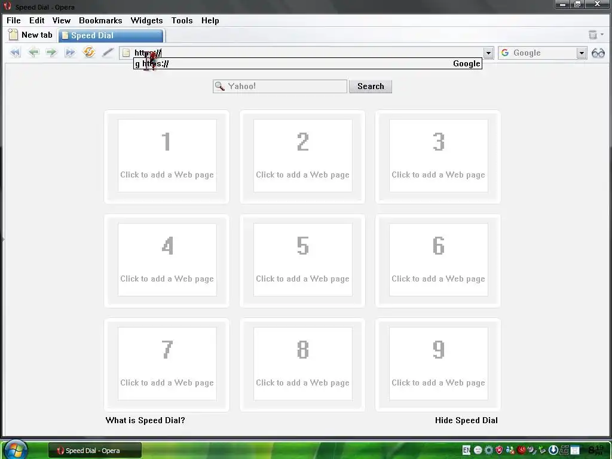Click in the address bar URL field
Screen dimensions: 612x459
tap(308, 53)
